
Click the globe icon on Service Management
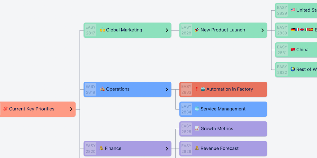[197, 109]
